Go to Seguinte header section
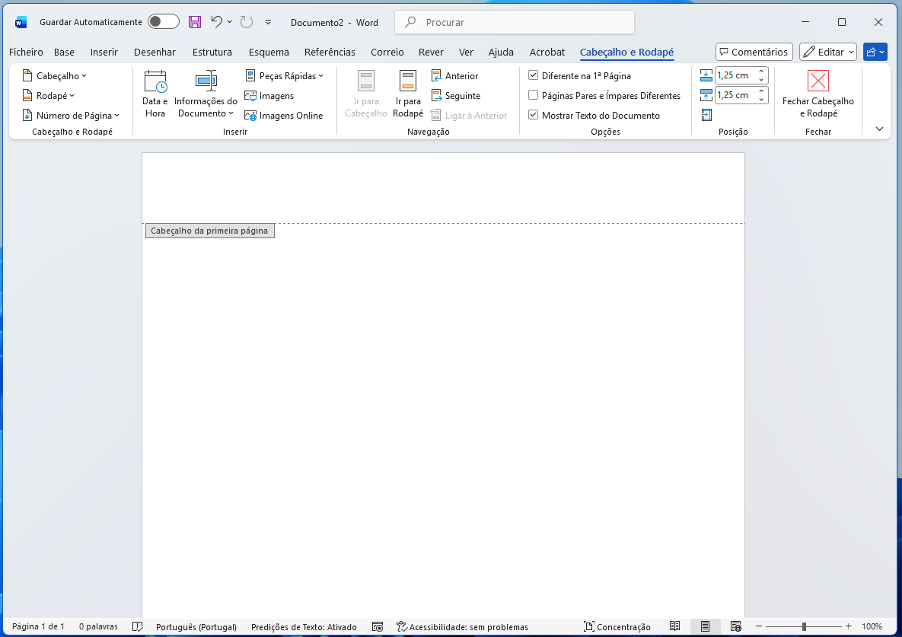The height and width of the screenshot is (637, 902). (x=455, y=96)
